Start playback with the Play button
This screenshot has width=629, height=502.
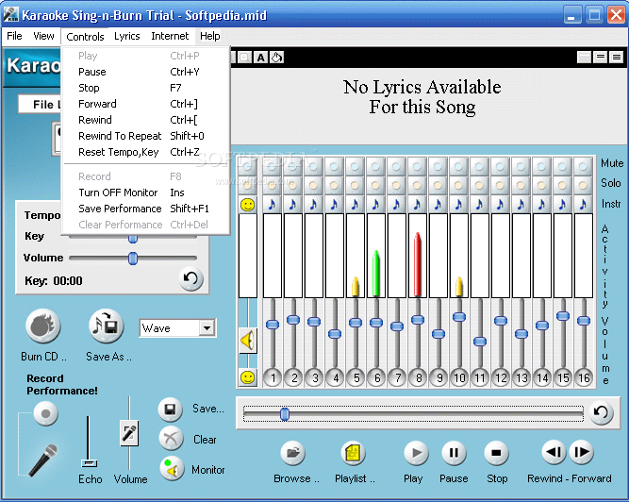tap(416, 453)
